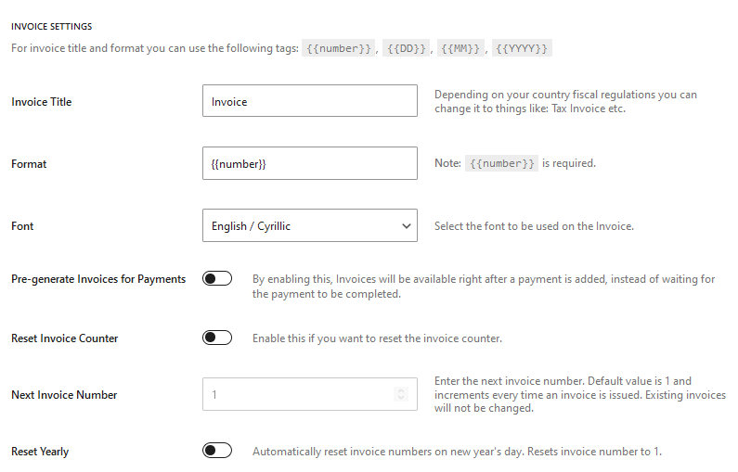Enable Pre-generate Invoices for Payments switch

(217, 279)
